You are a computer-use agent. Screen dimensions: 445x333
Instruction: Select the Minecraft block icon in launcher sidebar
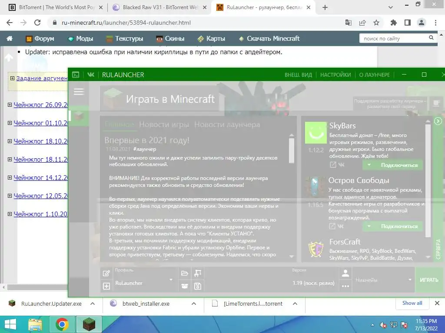point(79,116)
